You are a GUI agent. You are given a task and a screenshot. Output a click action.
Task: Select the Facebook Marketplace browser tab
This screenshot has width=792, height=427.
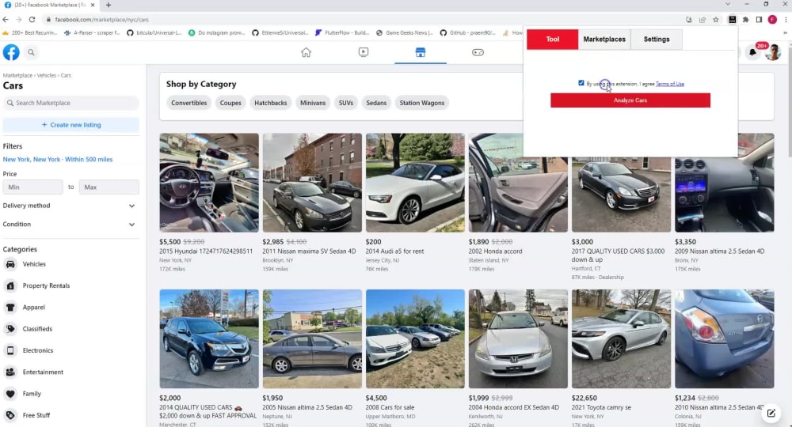pos(49,5)
